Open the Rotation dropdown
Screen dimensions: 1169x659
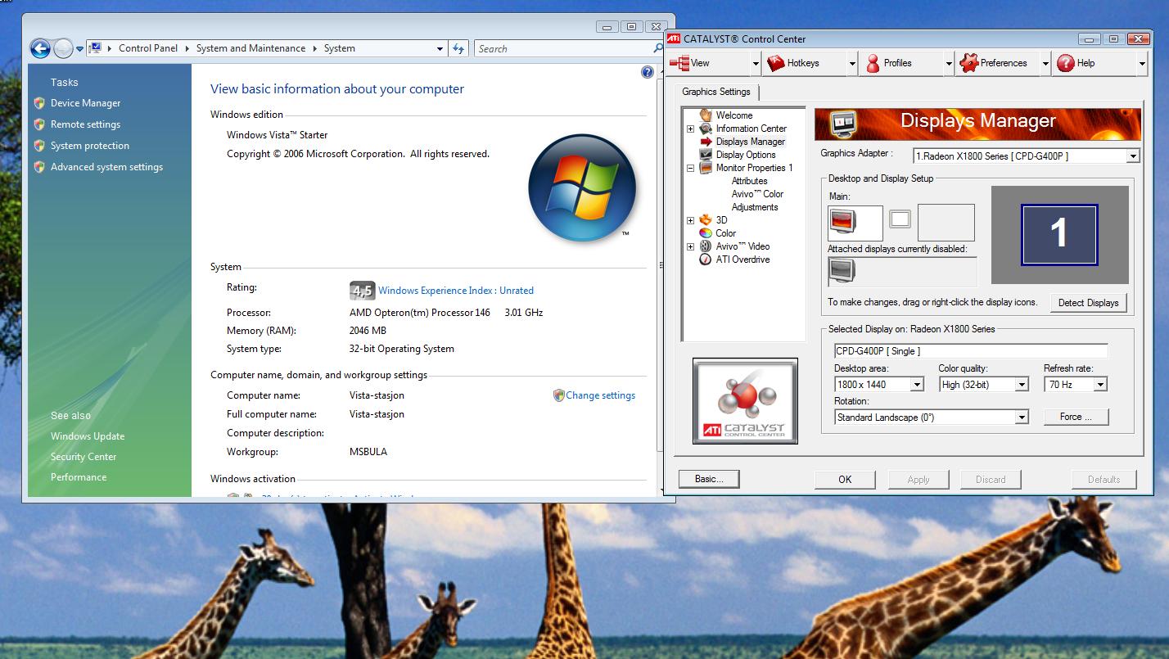click(1022, 418)
